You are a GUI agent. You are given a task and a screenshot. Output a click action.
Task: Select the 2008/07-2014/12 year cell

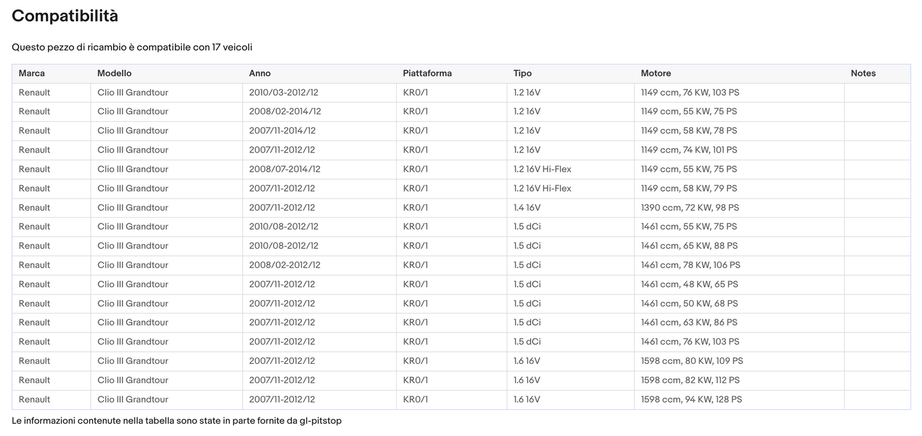pos(285,169)
